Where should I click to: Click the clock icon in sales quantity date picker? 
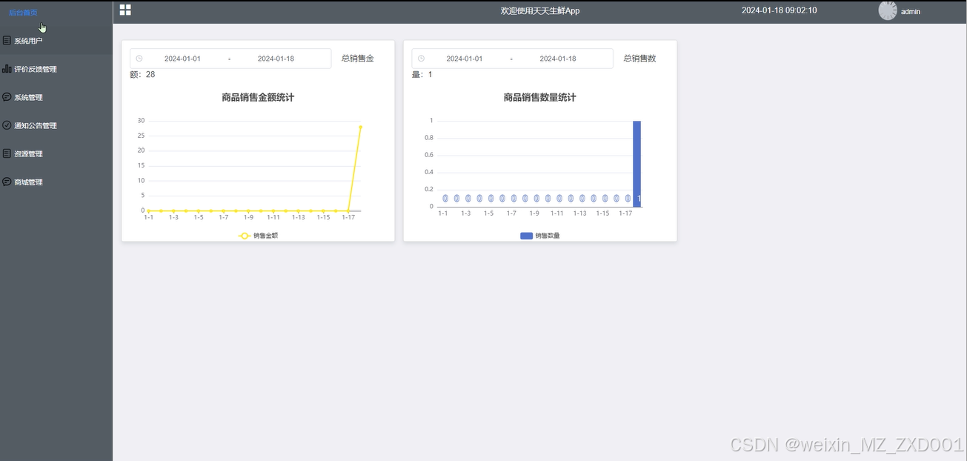point(421,59)
